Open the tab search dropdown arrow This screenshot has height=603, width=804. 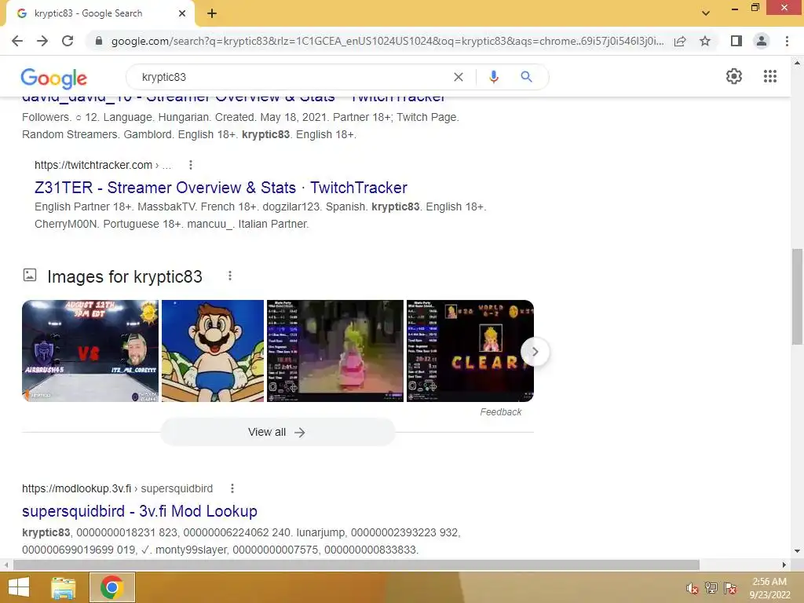[x=706, y=13]
